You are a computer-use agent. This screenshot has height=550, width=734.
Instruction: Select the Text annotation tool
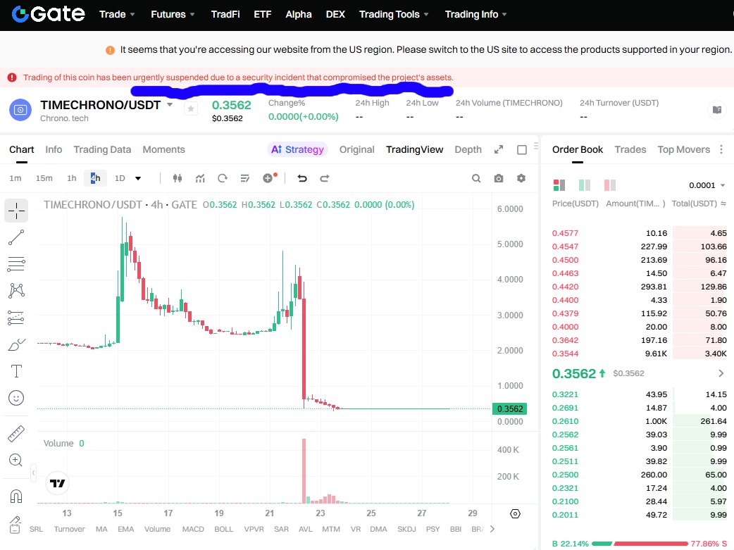tap(15, 370)
